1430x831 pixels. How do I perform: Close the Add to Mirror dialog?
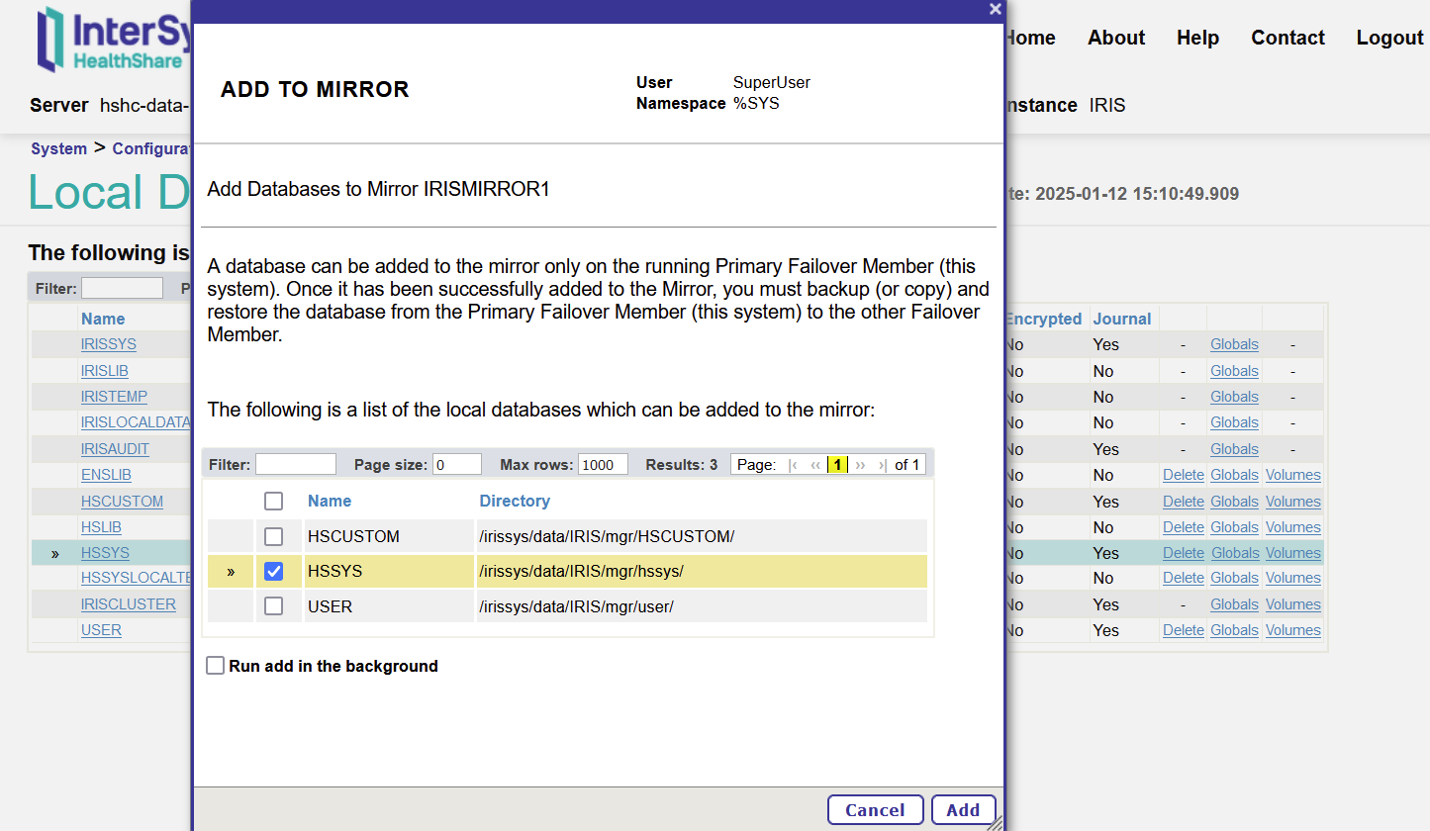(995, 9)
